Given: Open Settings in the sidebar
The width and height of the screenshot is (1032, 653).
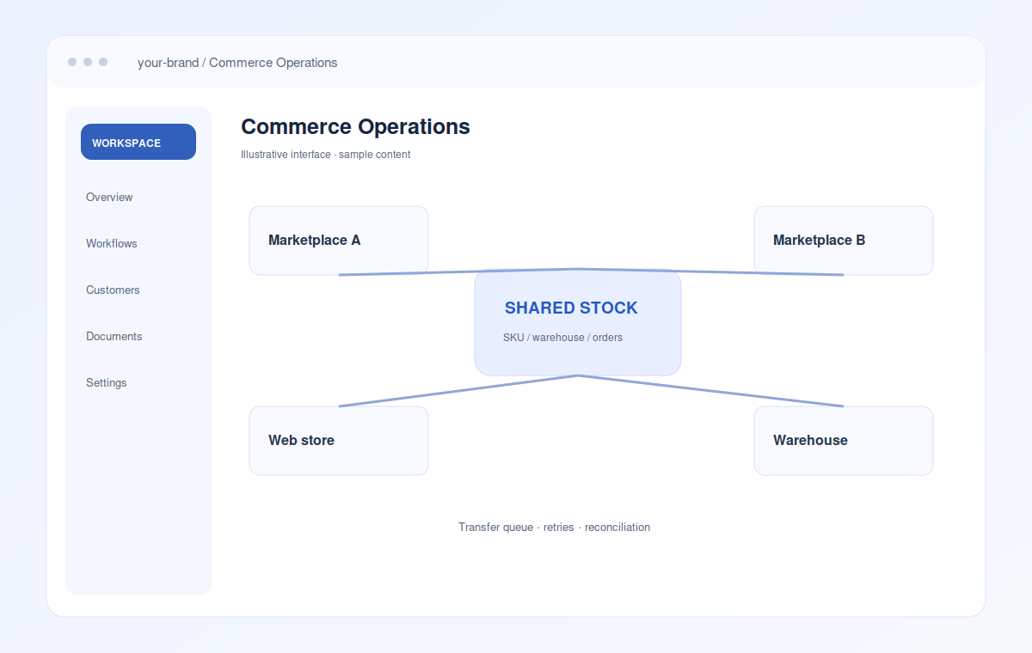Looking at the screenshot, I should tap(107, 382).
